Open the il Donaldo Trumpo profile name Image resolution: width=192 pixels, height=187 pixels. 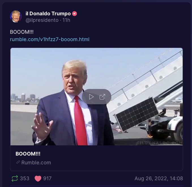(48, 14)
